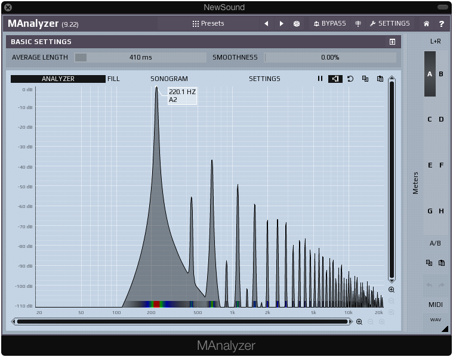
Task: Select preset slot A
Action: [430, 74]
